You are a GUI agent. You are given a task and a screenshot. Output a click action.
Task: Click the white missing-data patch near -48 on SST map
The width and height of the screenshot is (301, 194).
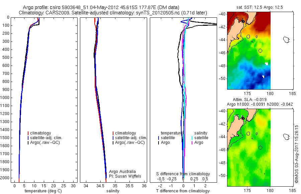[x=266, y=64]
